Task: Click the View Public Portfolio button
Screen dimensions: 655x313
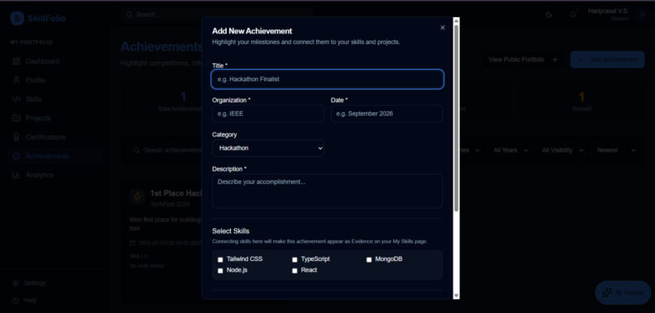Action: pyautogui.click(x=523, y=60)
